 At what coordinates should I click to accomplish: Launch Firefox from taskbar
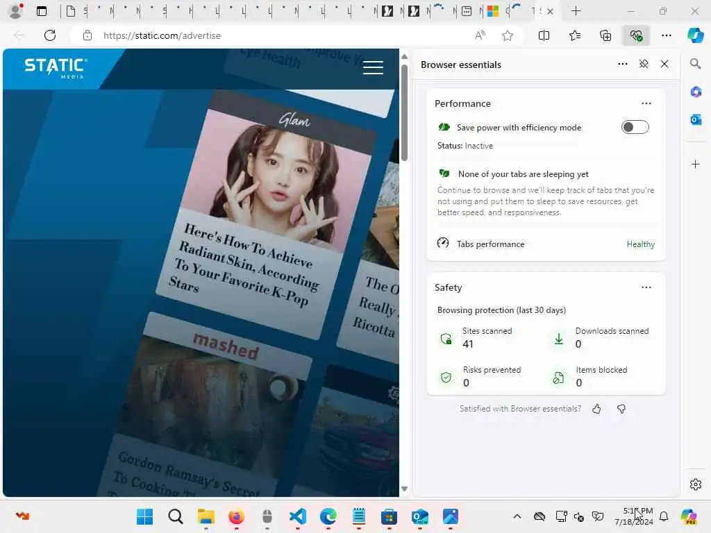tap(236, 516)
